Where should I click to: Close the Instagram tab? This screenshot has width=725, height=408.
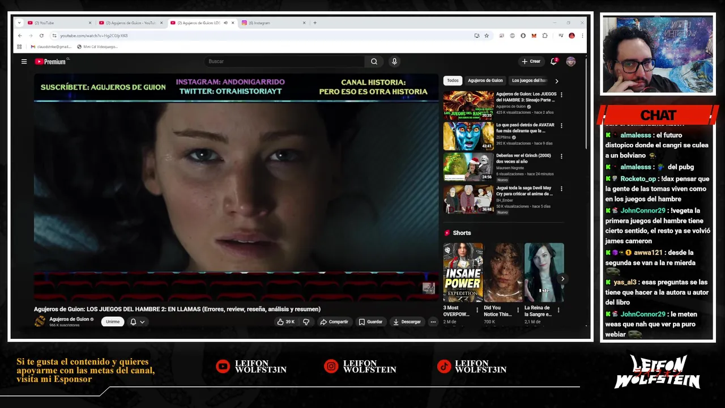point(304,23)
